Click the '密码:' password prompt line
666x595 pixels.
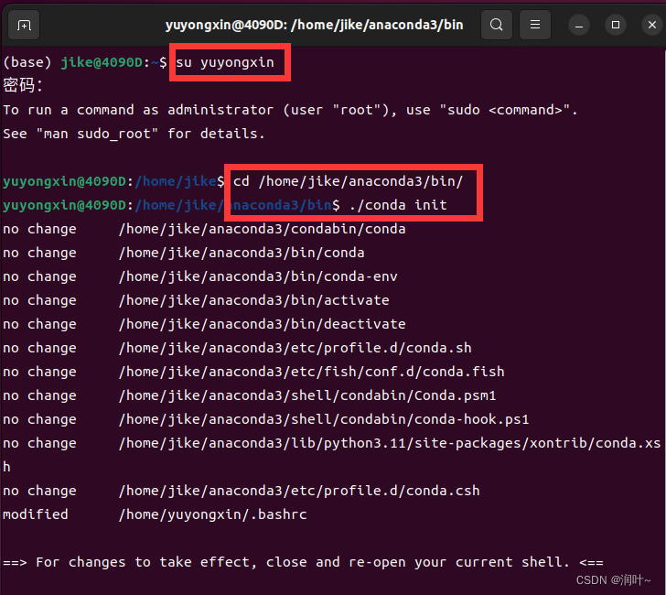23,86
